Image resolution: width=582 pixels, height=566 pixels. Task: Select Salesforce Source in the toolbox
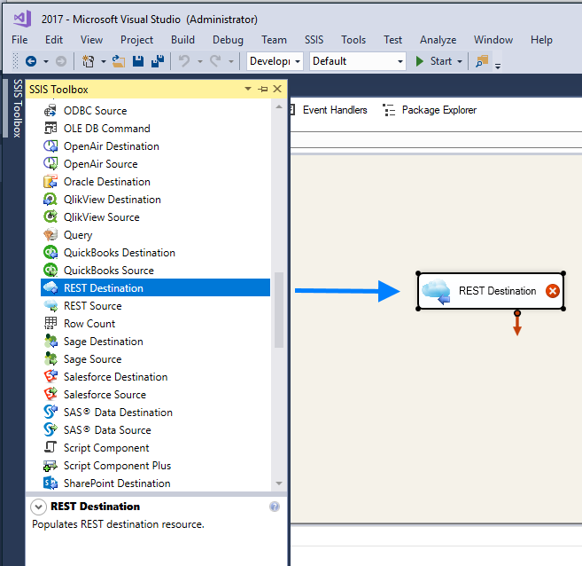click(105, 395)
